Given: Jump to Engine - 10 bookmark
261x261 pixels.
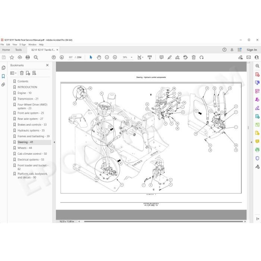Looking at the screenshot, I should (25, 93).
